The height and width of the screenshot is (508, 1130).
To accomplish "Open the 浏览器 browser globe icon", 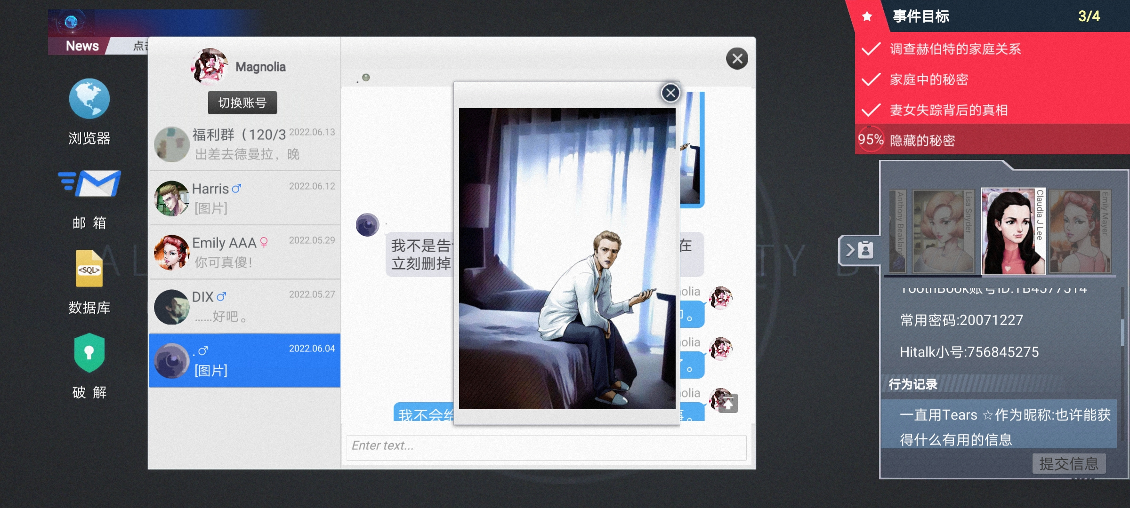I will [x=89, y=99].
